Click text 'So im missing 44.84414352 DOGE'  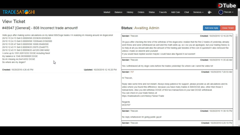tap(18, 59)
